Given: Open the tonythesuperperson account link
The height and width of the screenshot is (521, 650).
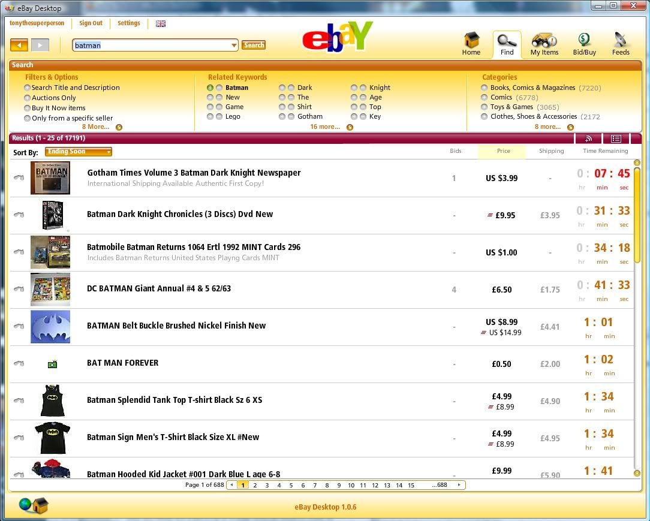Looking at the screenshot, I should tap(37, 23).
